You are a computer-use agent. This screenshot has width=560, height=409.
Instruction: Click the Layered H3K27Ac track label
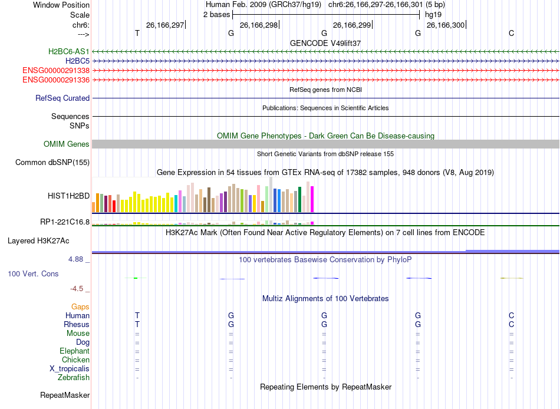38,241
